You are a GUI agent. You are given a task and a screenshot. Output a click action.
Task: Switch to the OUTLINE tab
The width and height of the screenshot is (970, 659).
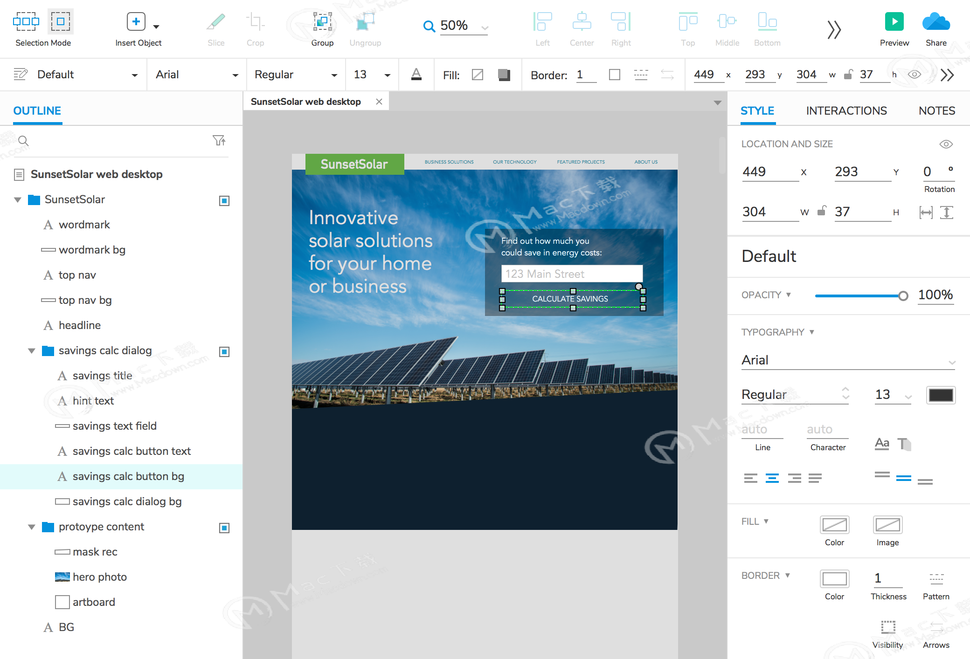37,111
